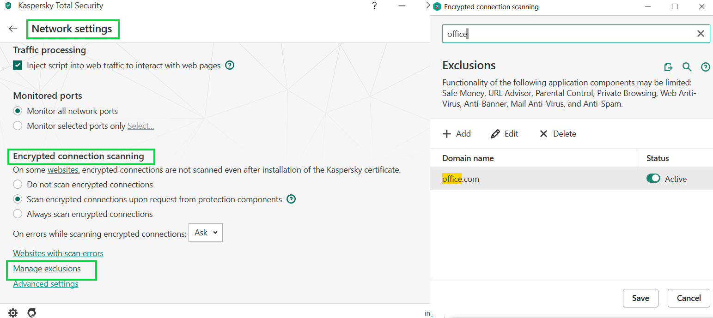Screen dimensions: 713x318
Task: Sort by Status column header
Action: click(658, 158)
